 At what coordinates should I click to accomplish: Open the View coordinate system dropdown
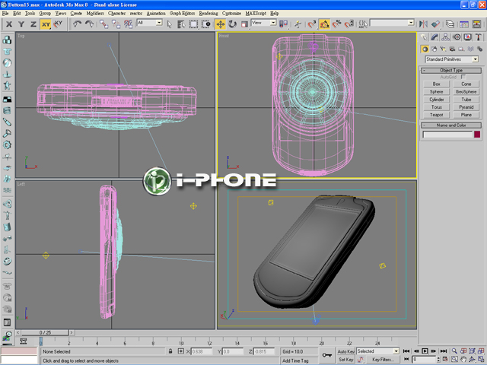click(x=264, y=23)
